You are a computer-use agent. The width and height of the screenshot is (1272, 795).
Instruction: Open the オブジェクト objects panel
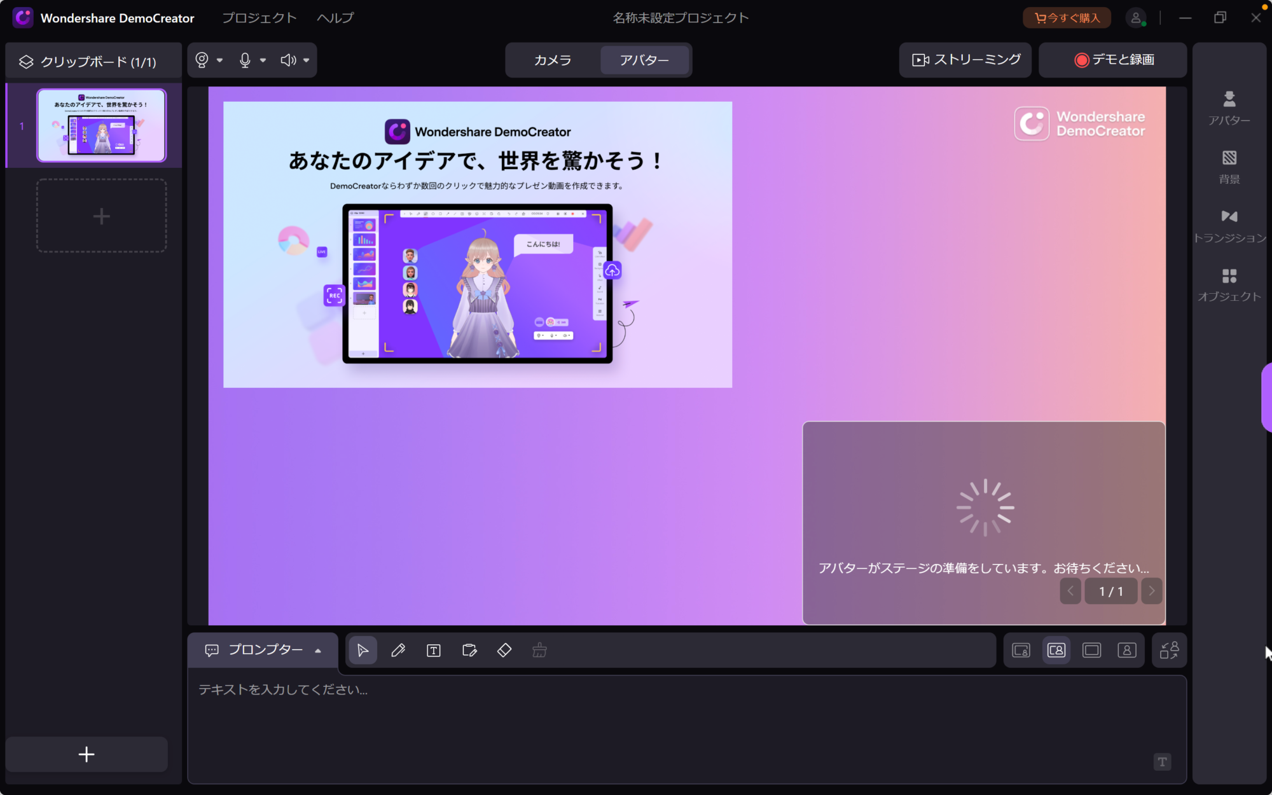tap(1229, 285)
